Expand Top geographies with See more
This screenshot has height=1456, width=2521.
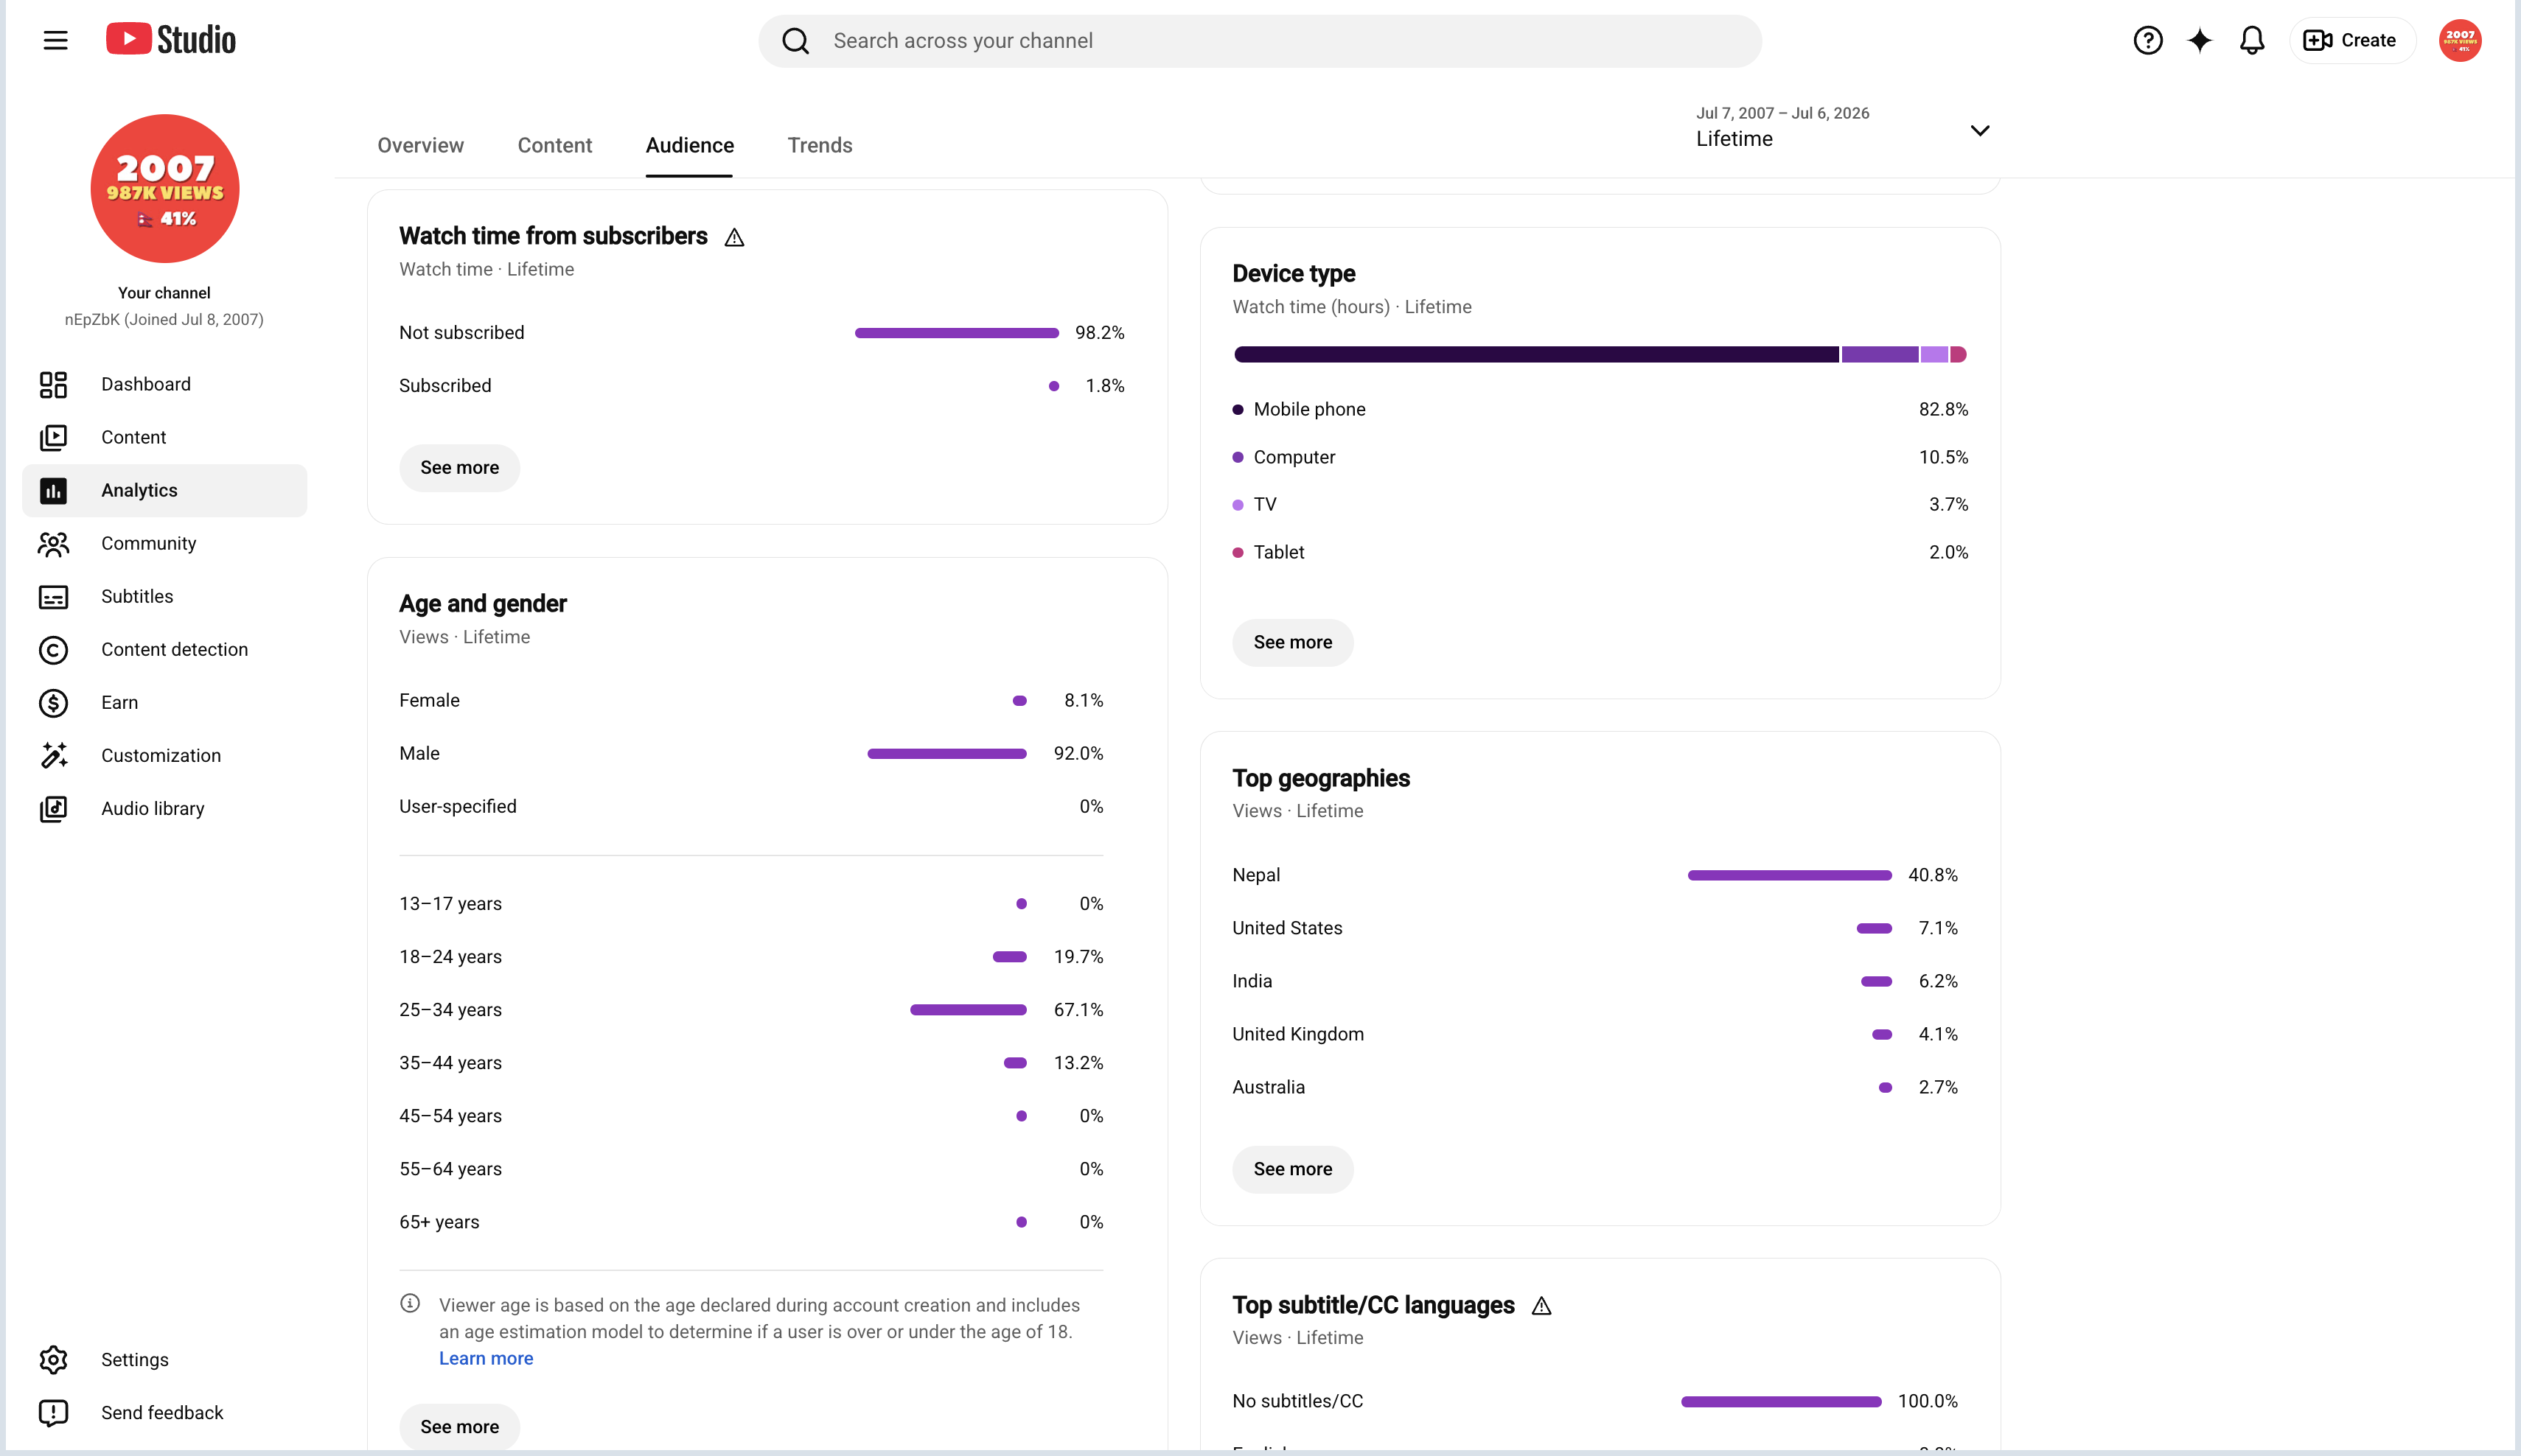(x=1292, y=1170)
